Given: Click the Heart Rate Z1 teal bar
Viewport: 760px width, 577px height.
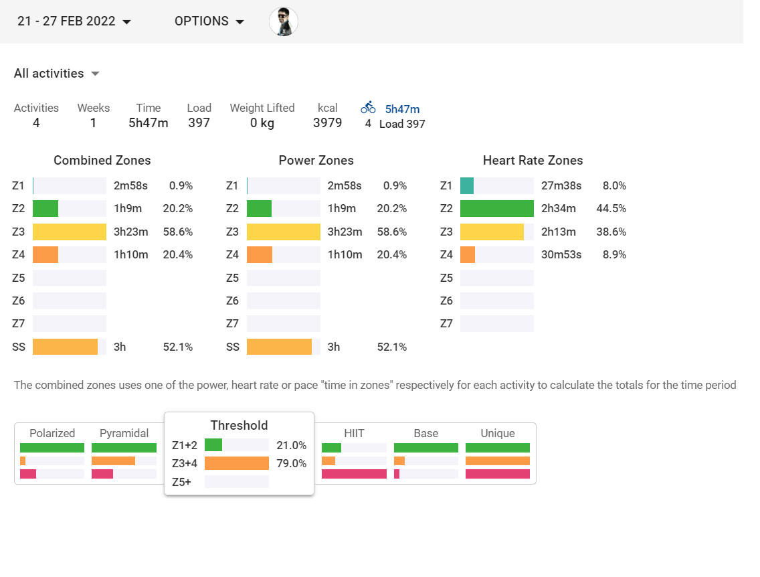Looking at the screenshot, I should click(467, 186).
